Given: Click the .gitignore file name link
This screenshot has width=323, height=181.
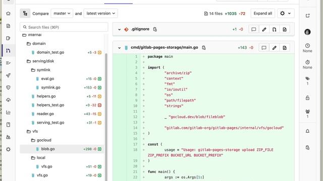Looking at the screenshot, I should click(140, 29).
